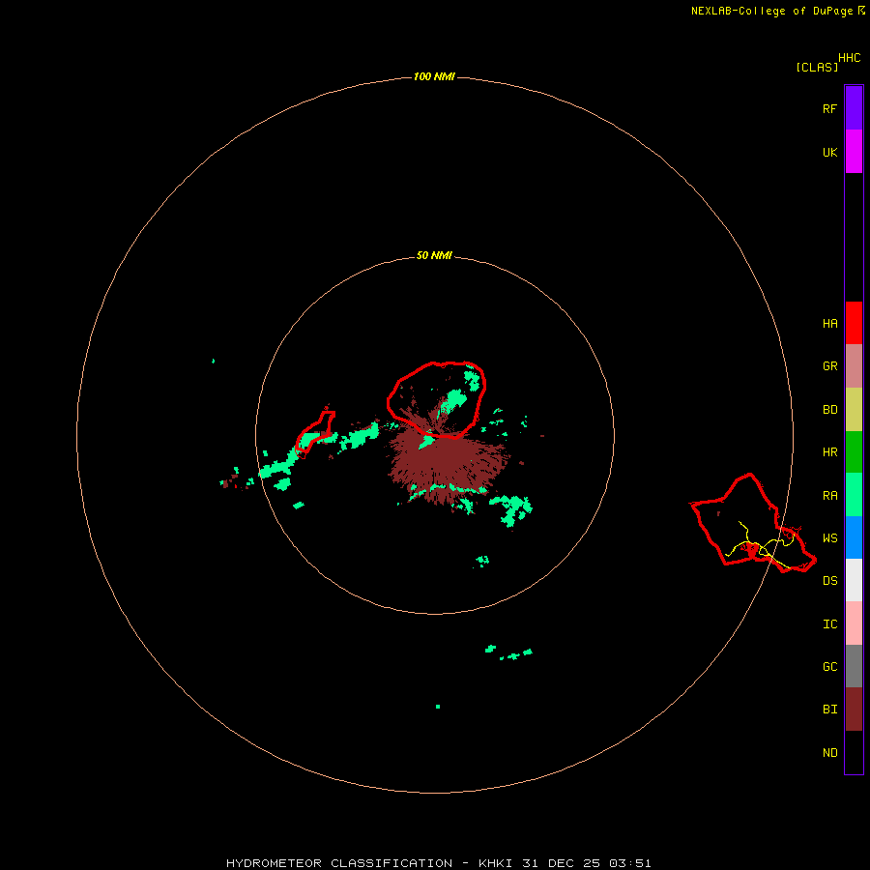Image resolution: width=870 pixels, height=870 pixels.
Task: Click the WS blue legend swatch
Action: tap(854, 537)
